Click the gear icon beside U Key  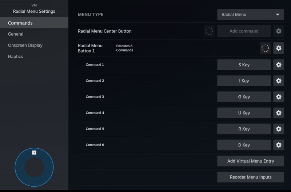(x=279, y=113)
